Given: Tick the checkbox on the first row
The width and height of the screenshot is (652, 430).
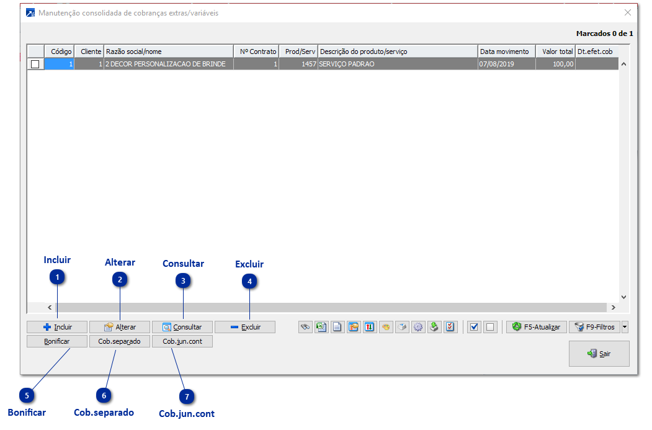Looking at the screenshot, I should (x=35, y=64).
